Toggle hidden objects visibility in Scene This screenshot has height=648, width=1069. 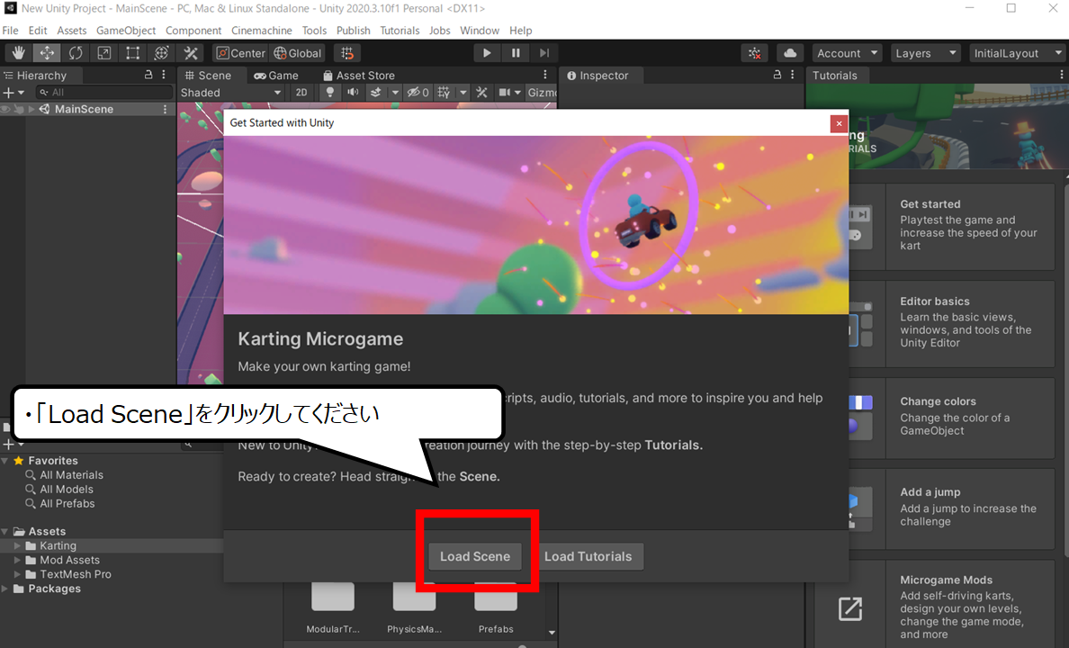tap(418, 93)
